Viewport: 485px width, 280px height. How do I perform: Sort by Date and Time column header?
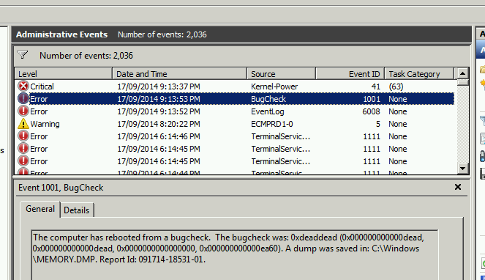tap(179, 74)
